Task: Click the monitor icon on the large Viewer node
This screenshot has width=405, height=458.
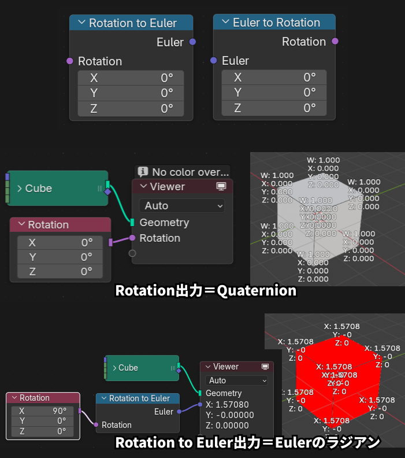Action: (x=221, y=187)
